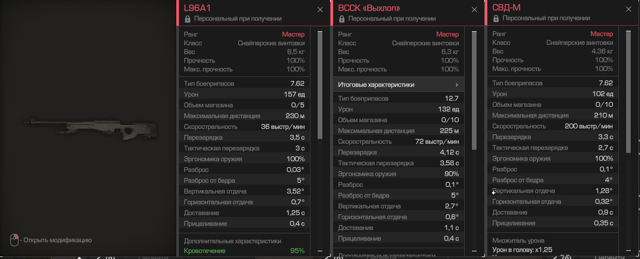Open the Итоговые характеристики row

click(398, 85)
